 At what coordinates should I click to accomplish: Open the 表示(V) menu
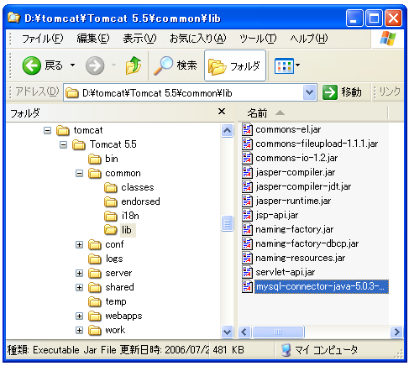coord(139,39)
